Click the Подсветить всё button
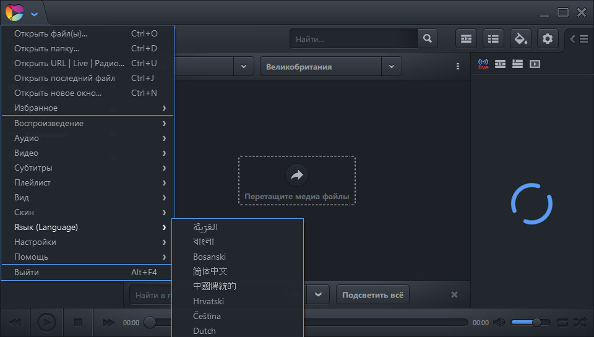594x337 pixels. 372,294
